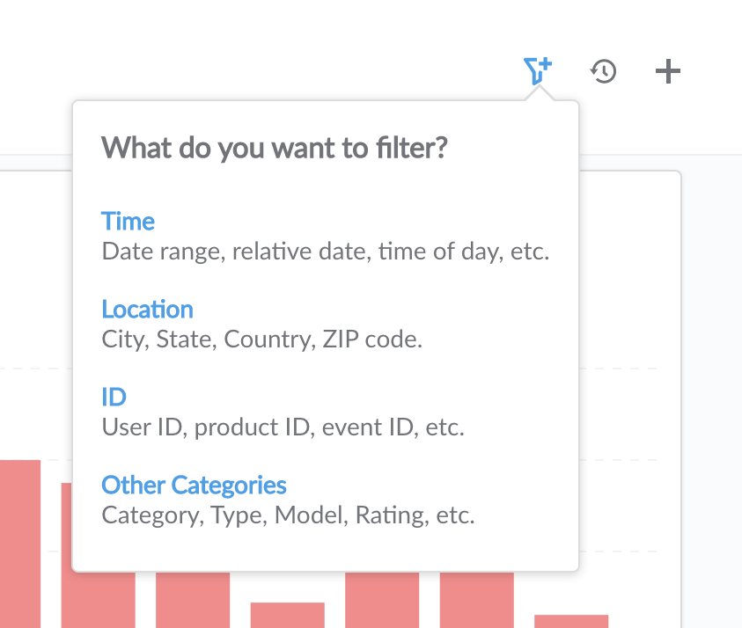This screenshot has height=628, width=742.
Task: Click the "What do you want to filter?" heading
Action: [275, 147]
